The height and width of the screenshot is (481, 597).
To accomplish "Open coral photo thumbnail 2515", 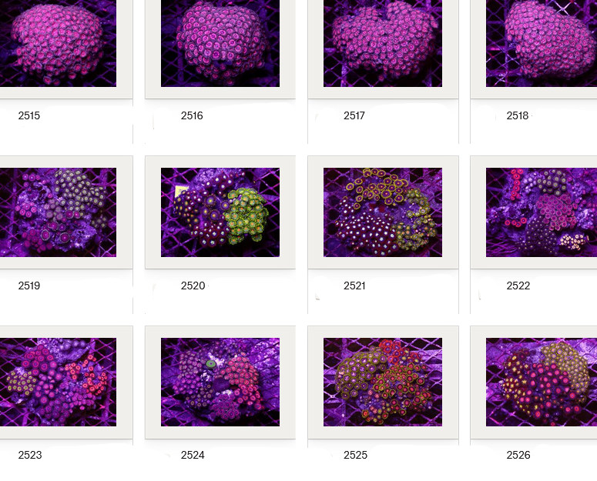I will [x=58, y=43].
